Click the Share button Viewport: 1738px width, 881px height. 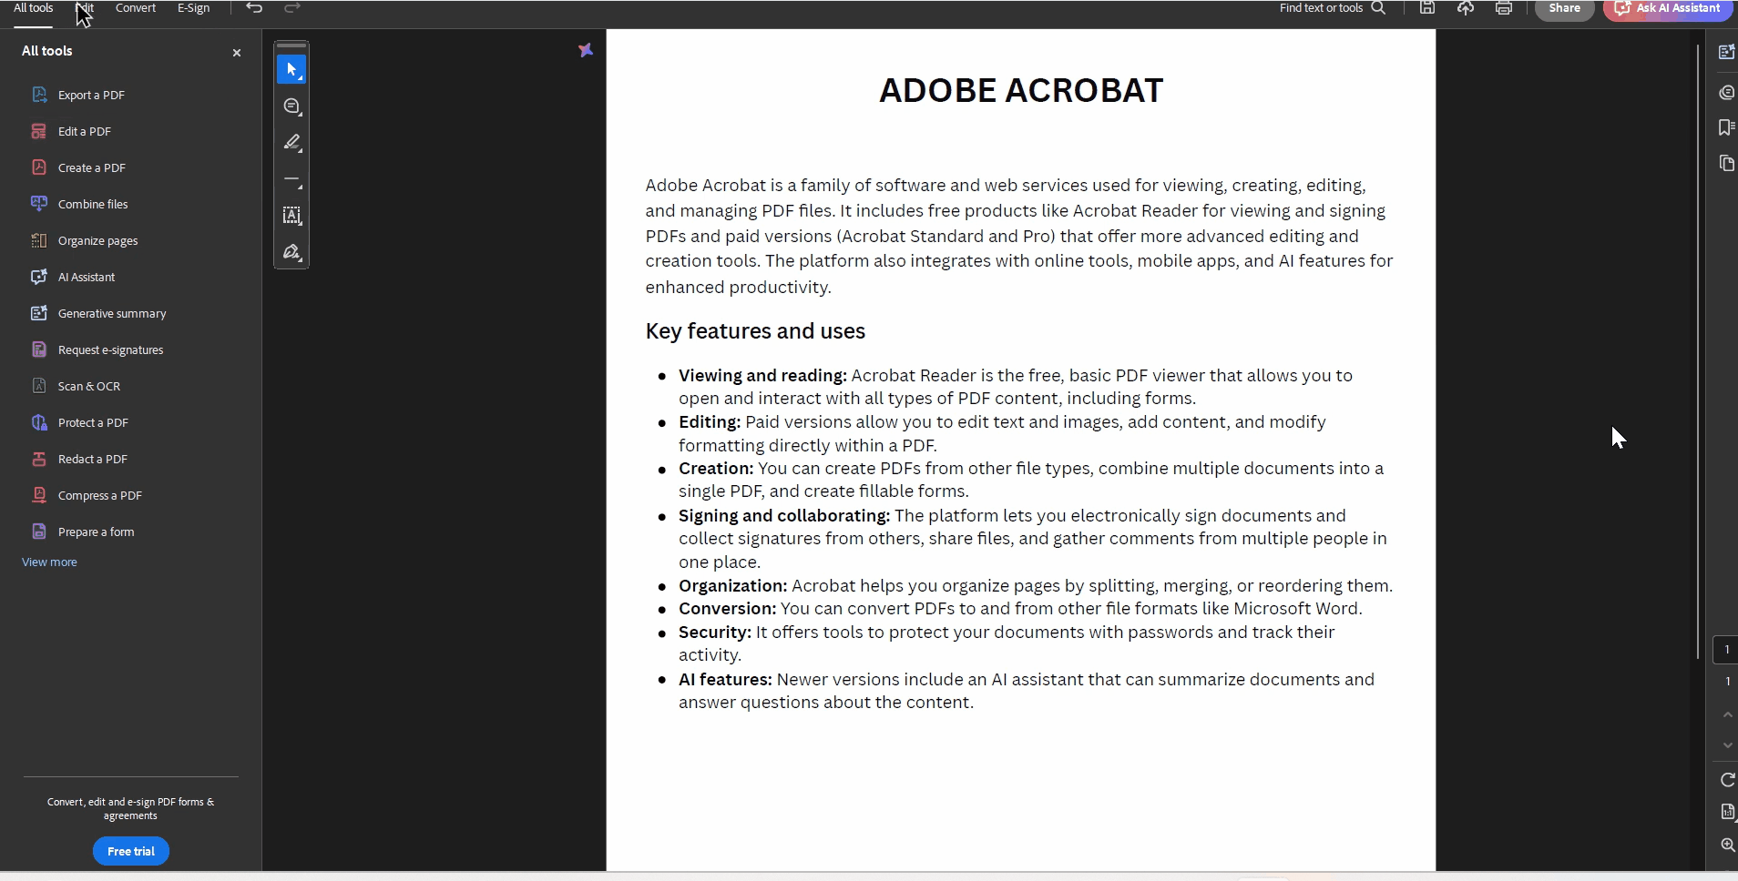(x=1564, y=8)
